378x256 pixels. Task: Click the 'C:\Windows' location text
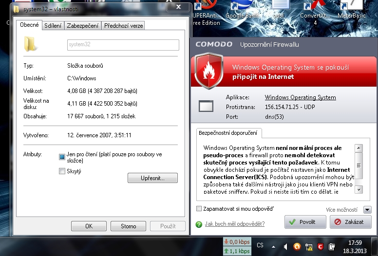pos(82,78)
